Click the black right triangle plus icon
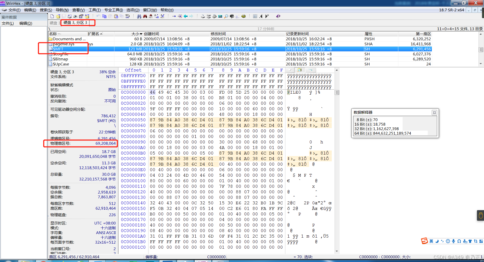 coord(267,16)
